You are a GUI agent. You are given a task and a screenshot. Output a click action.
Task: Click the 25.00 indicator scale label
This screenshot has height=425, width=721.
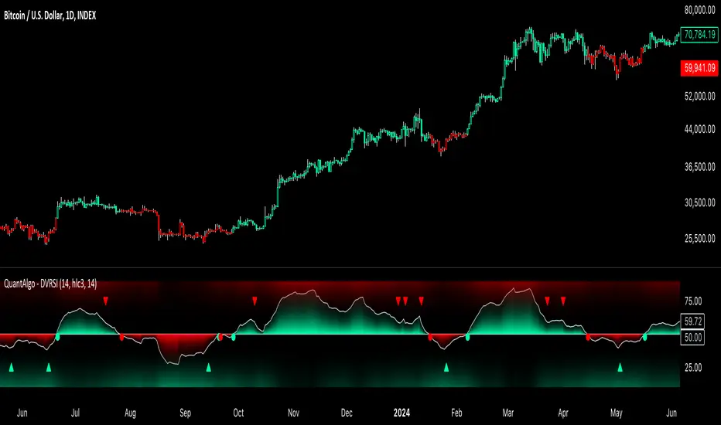tap(693, 368)
